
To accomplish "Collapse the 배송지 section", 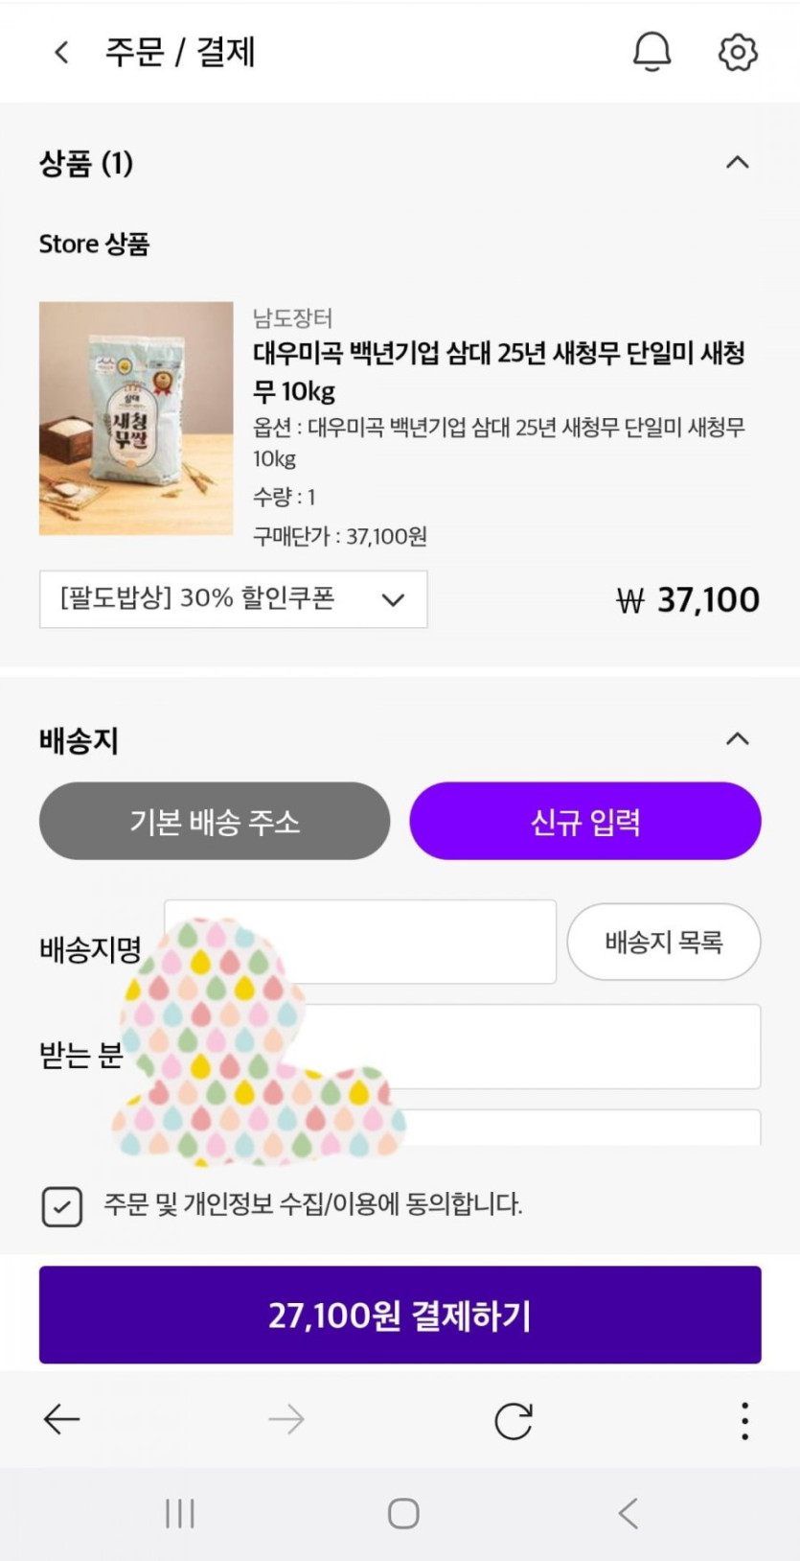I will (737, 739).
